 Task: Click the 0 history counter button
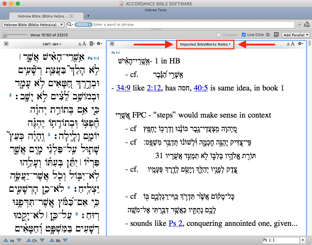click(5, 35)
